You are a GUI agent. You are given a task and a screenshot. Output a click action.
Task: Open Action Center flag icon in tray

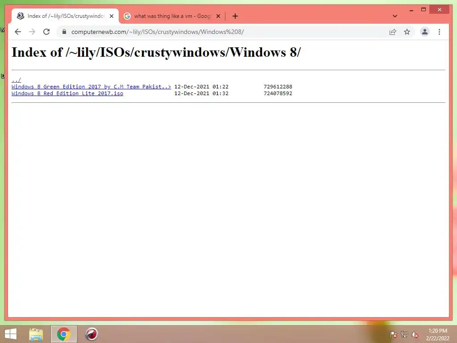[393, 335]
